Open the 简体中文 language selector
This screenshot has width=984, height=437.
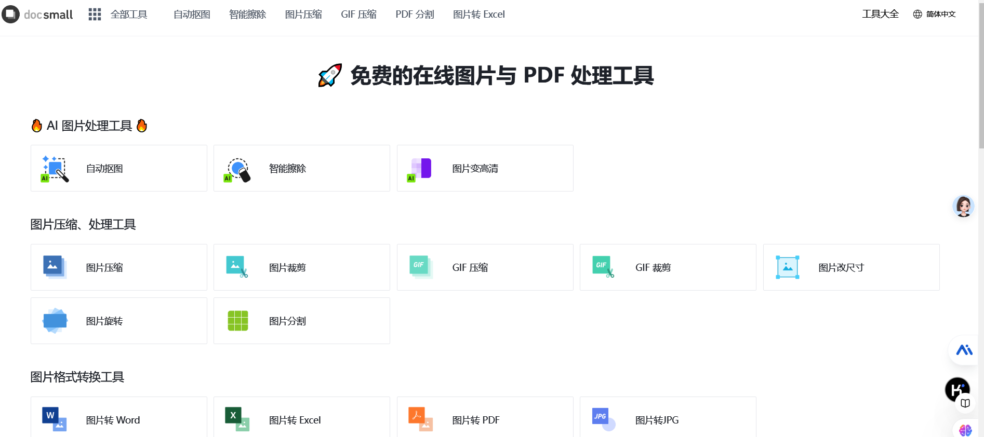pyautogui.click(x=935, y=14)
